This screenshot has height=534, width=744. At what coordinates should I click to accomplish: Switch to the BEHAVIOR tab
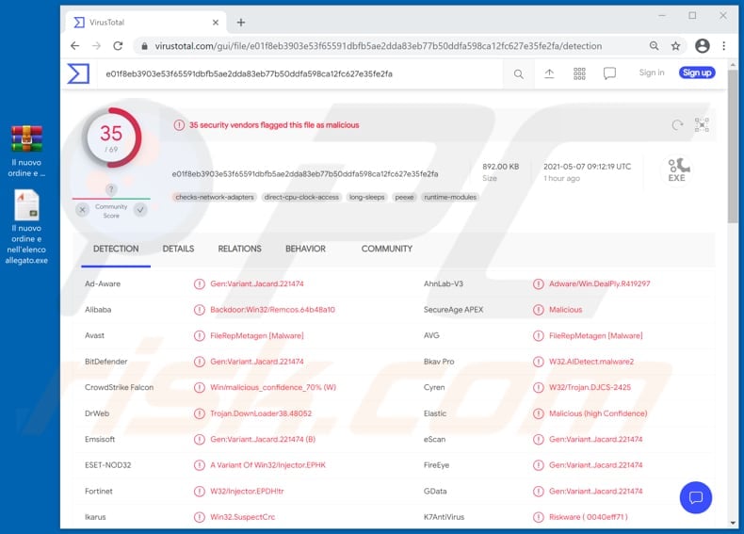[x=305, y=249]
